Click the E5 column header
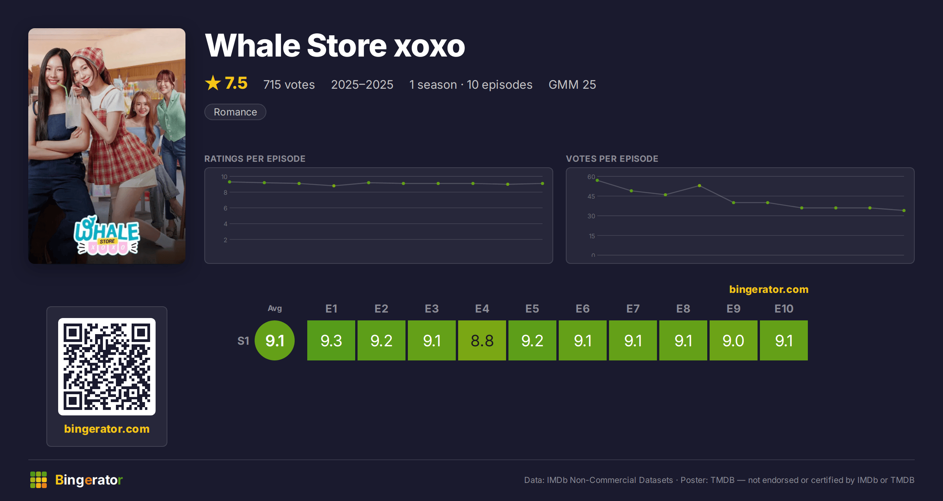943x501 pixels. click(x=532, y=309)
